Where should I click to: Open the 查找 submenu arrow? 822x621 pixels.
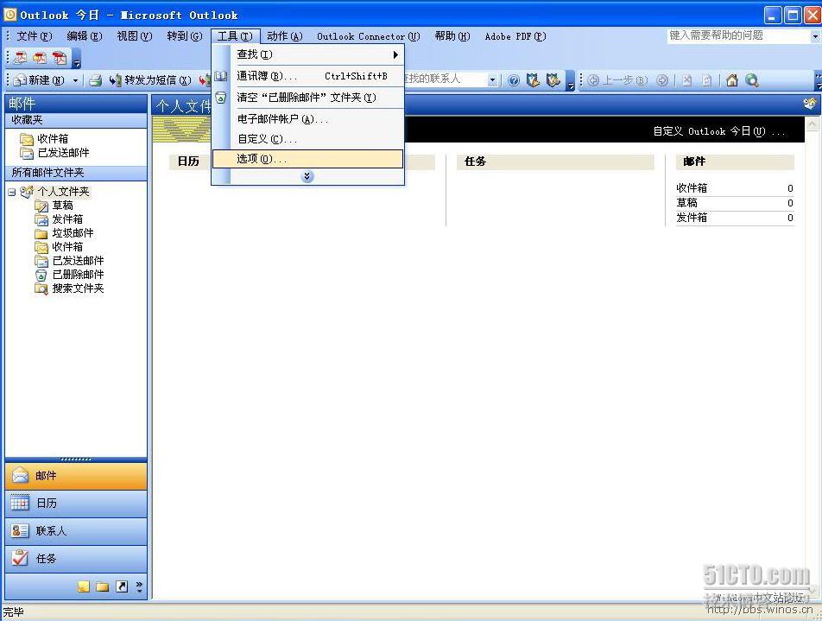coord(395,54)
